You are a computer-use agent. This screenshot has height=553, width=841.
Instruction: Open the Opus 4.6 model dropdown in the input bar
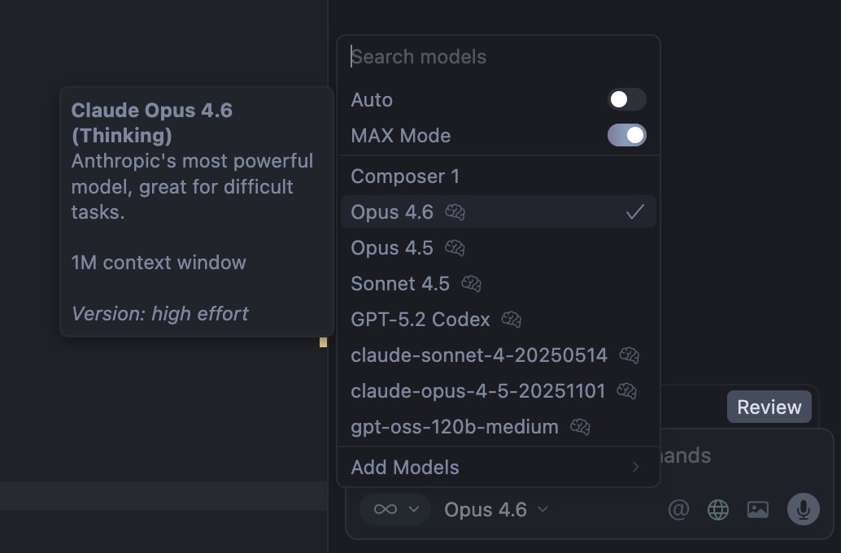point(486,509)
